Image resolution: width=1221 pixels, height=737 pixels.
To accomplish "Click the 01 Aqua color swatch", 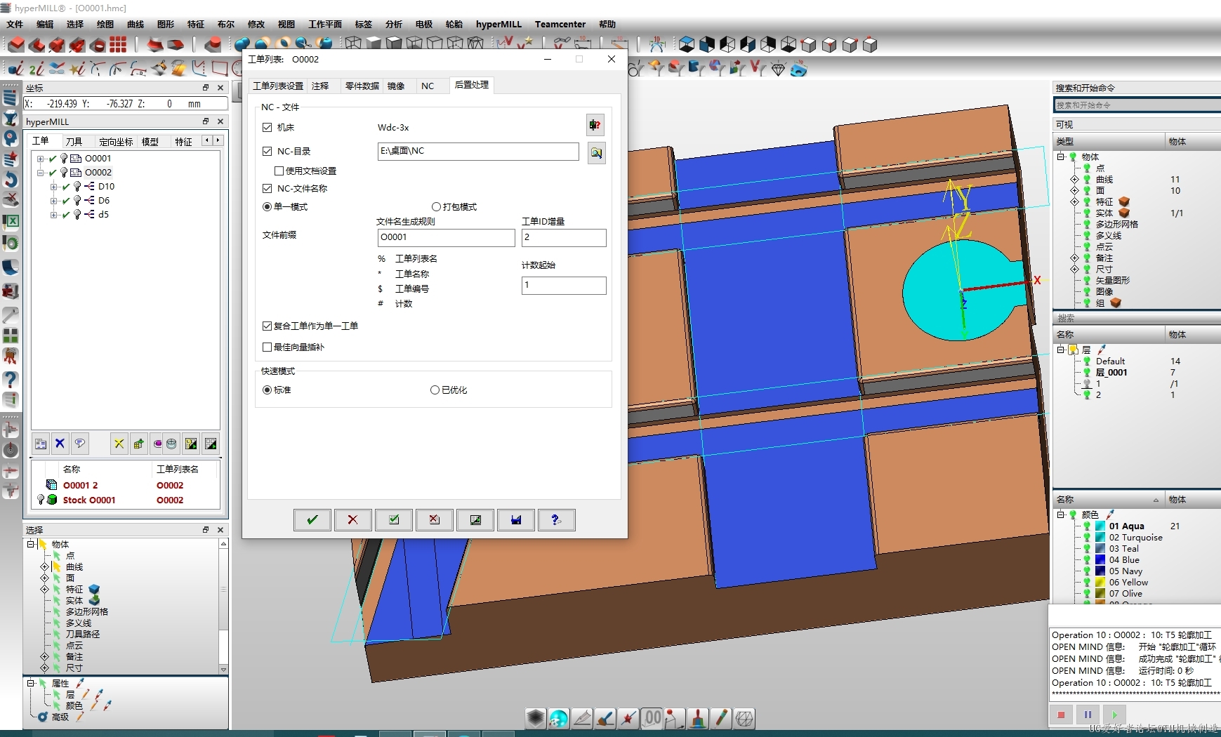I will [1100, 526].
